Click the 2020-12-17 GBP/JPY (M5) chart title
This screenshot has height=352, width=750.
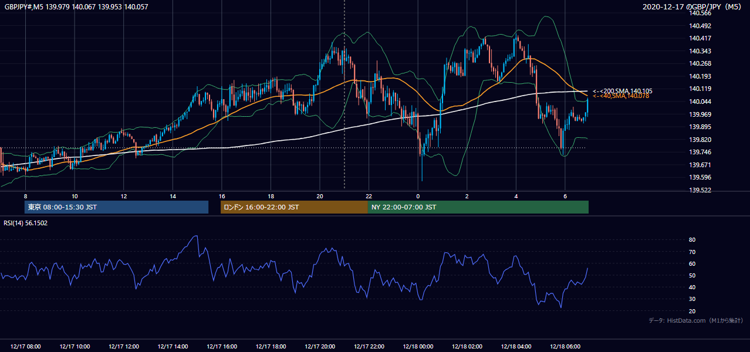693,7
